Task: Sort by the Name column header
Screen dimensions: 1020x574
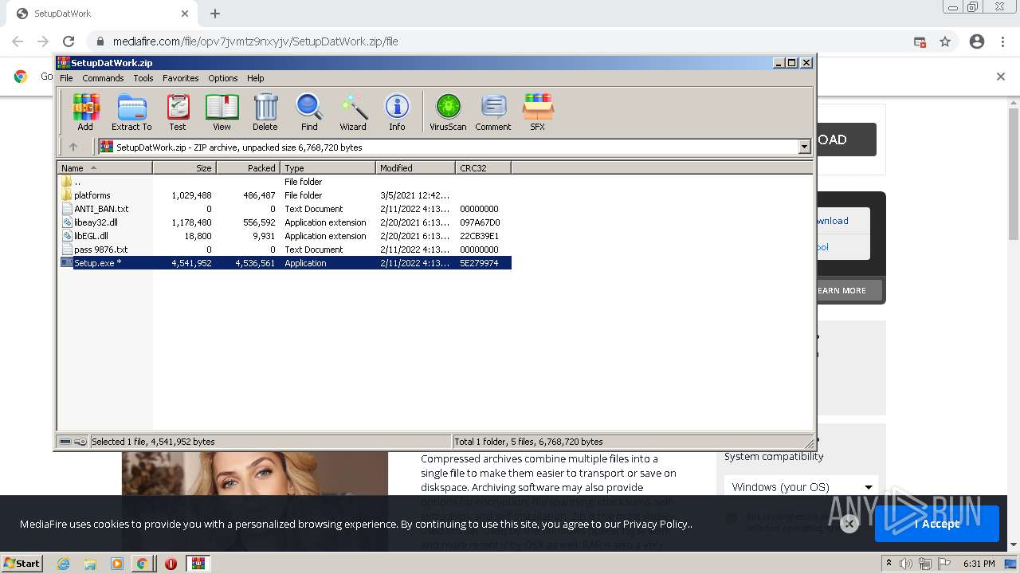Action: pyautogui.click(x=104, y=168)
